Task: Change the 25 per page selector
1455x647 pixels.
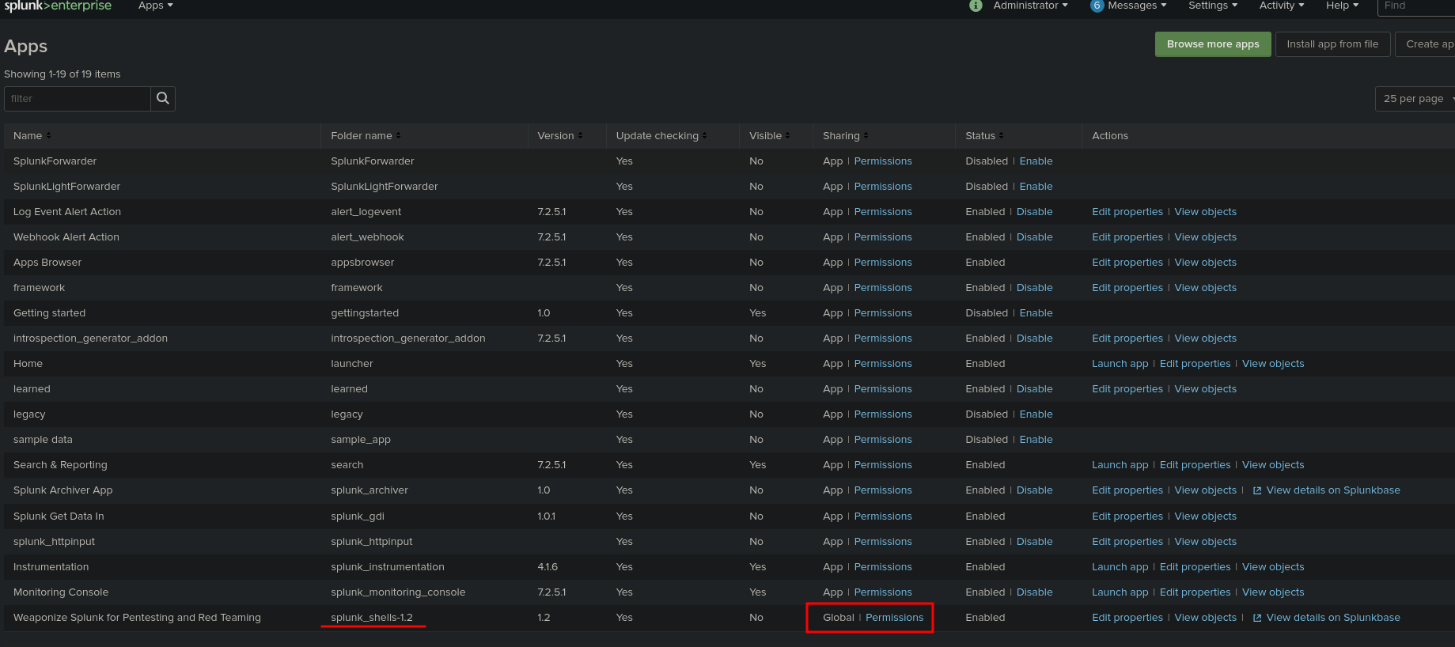Action: (x=1415, y=99)
